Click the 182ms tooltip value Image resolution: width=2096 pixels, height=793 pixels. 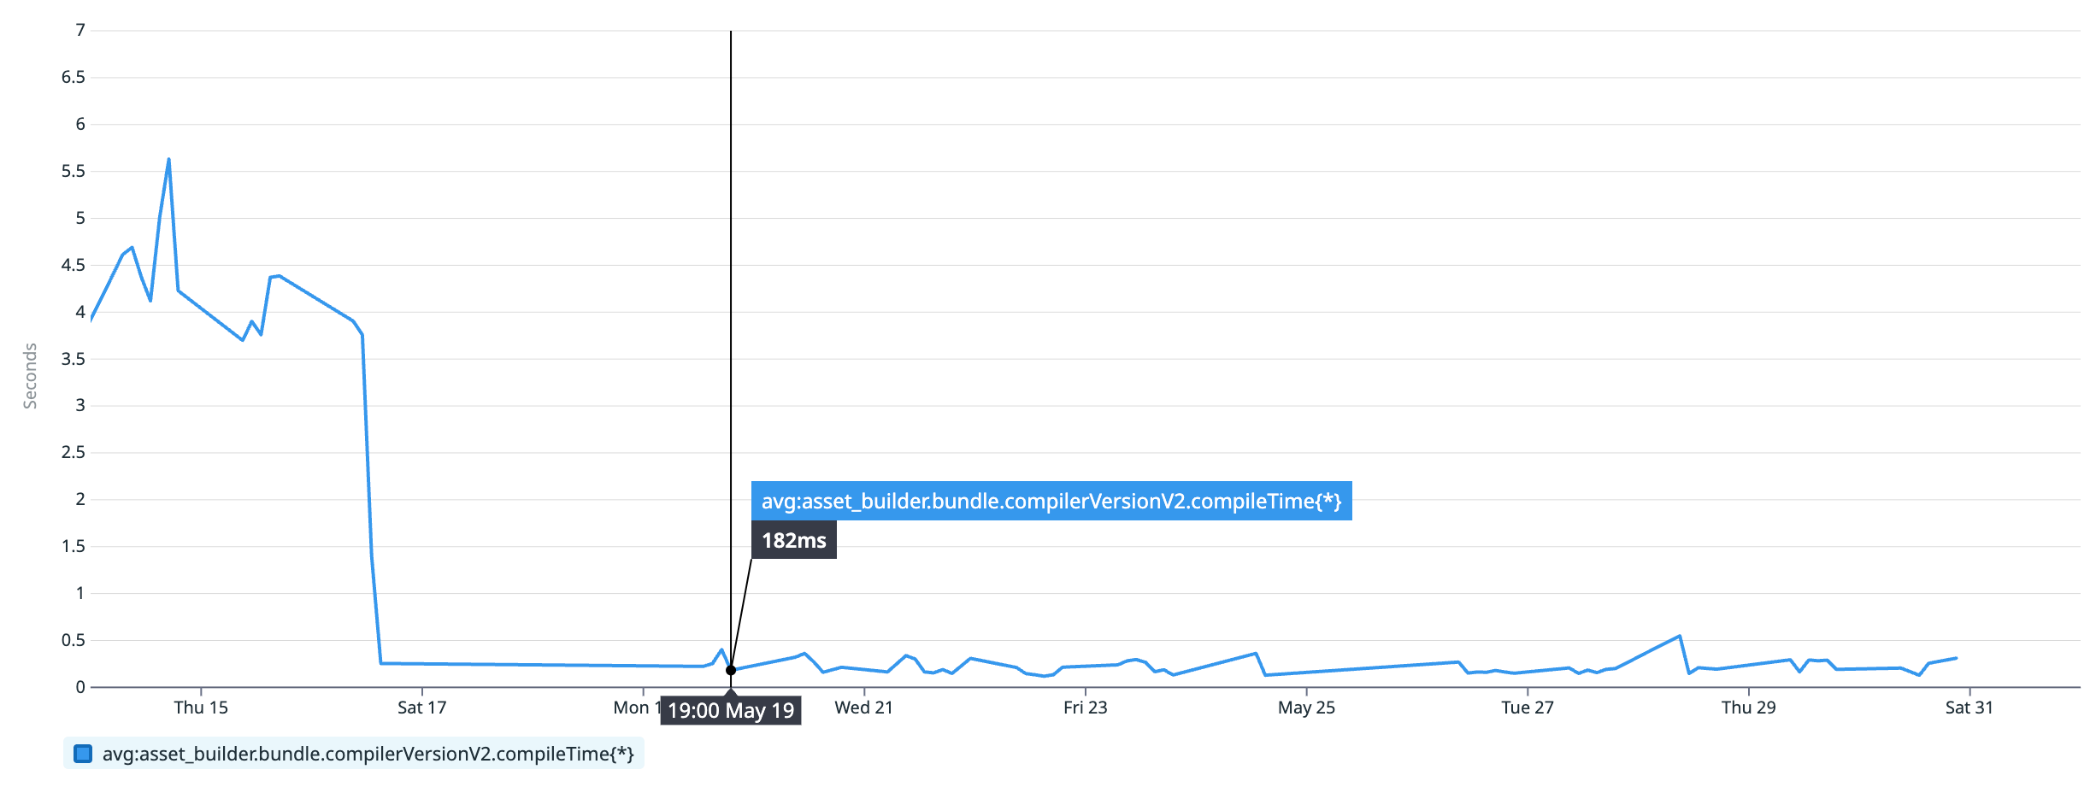click(x=793, y=540)
